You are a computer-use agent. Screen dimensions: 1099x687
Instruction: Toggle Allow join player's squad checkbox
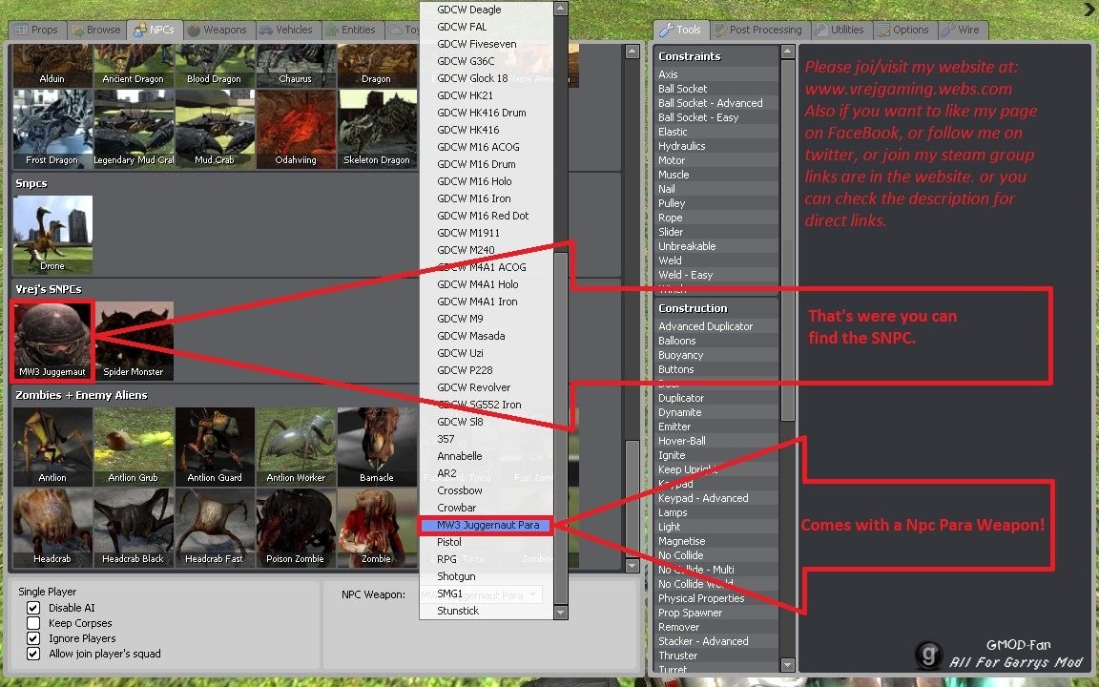(33, 654)
